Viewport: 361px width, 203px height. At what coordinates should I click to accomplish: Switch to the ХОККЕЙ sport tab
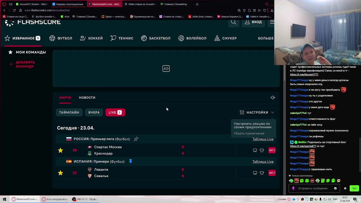[91, 38]
